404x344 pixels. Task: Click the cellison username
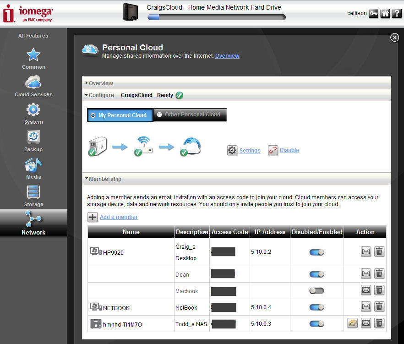coord(357,13)
